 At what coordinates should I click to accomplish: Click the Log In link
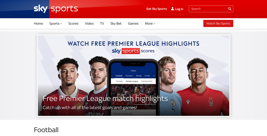click(179, 9)
